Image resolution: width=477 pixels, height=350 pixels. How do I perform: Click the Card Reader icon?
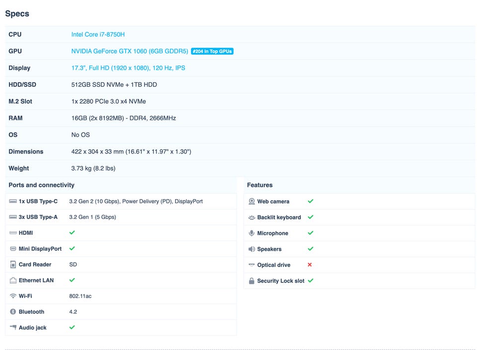pyautogui.click(x=13, y=264)
